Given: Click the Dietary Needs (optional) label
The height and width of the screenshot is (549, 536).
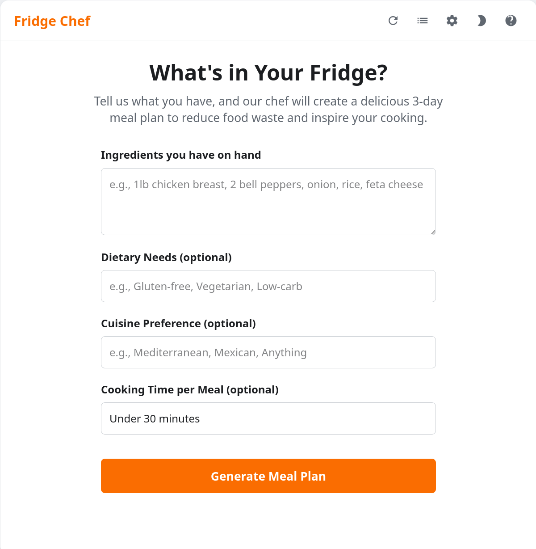Looking at the screenshot, I should [x=167, y=257].
